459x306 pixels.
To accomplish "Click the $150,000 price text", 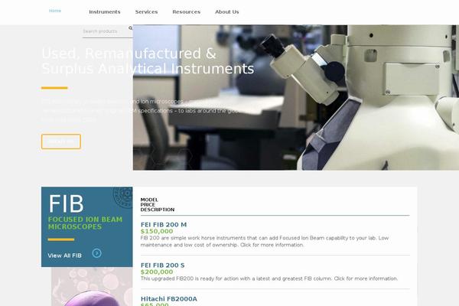I will [157, 231].
